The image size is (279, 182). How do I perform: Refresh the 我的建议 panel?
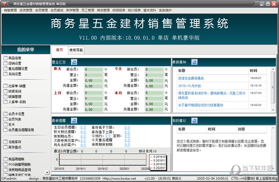[194, 121]
